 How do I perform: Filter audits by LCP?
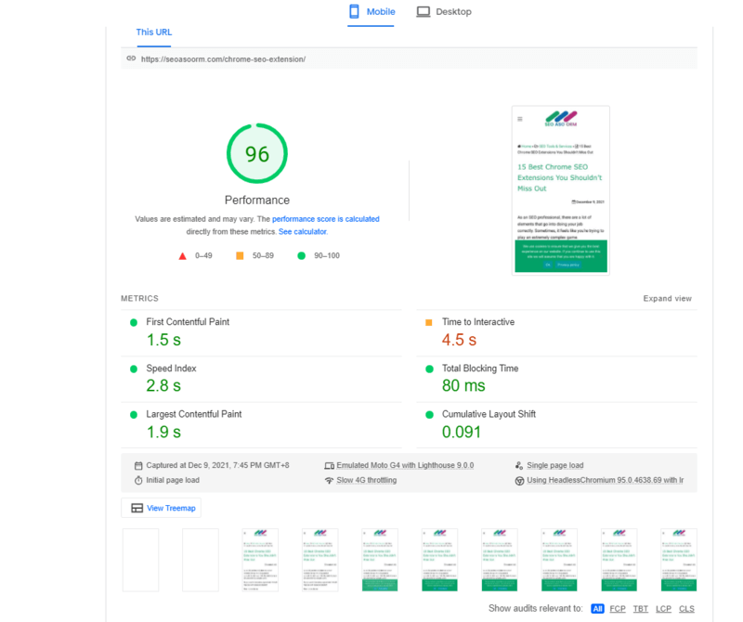pyautogui.click(x=663, y=609)
